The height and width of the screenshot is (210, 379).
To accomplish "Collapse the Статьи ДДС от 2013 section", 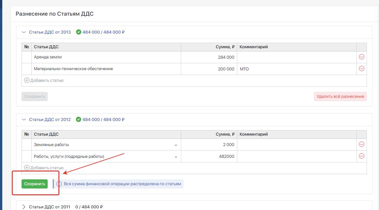I will pyautogui.click(x=24, y=32).
